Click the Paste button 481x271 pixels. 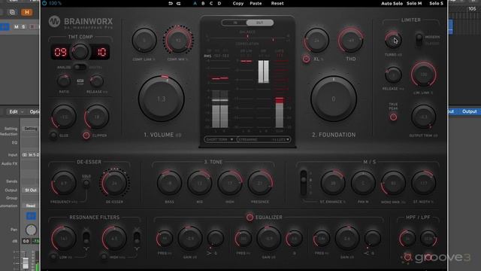tap(256, 3)
